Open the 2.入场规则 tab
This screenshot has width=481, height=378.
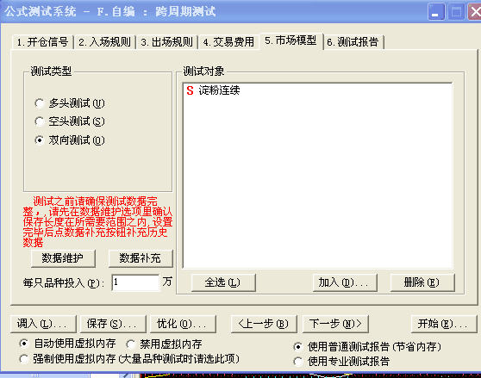pos(104,42)
